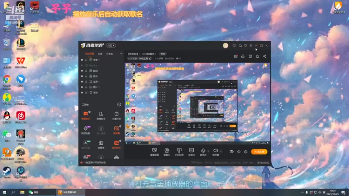Open the mode selector next to the logo
The width and height of the screenshot is (349, 196).
click(111, 46)
